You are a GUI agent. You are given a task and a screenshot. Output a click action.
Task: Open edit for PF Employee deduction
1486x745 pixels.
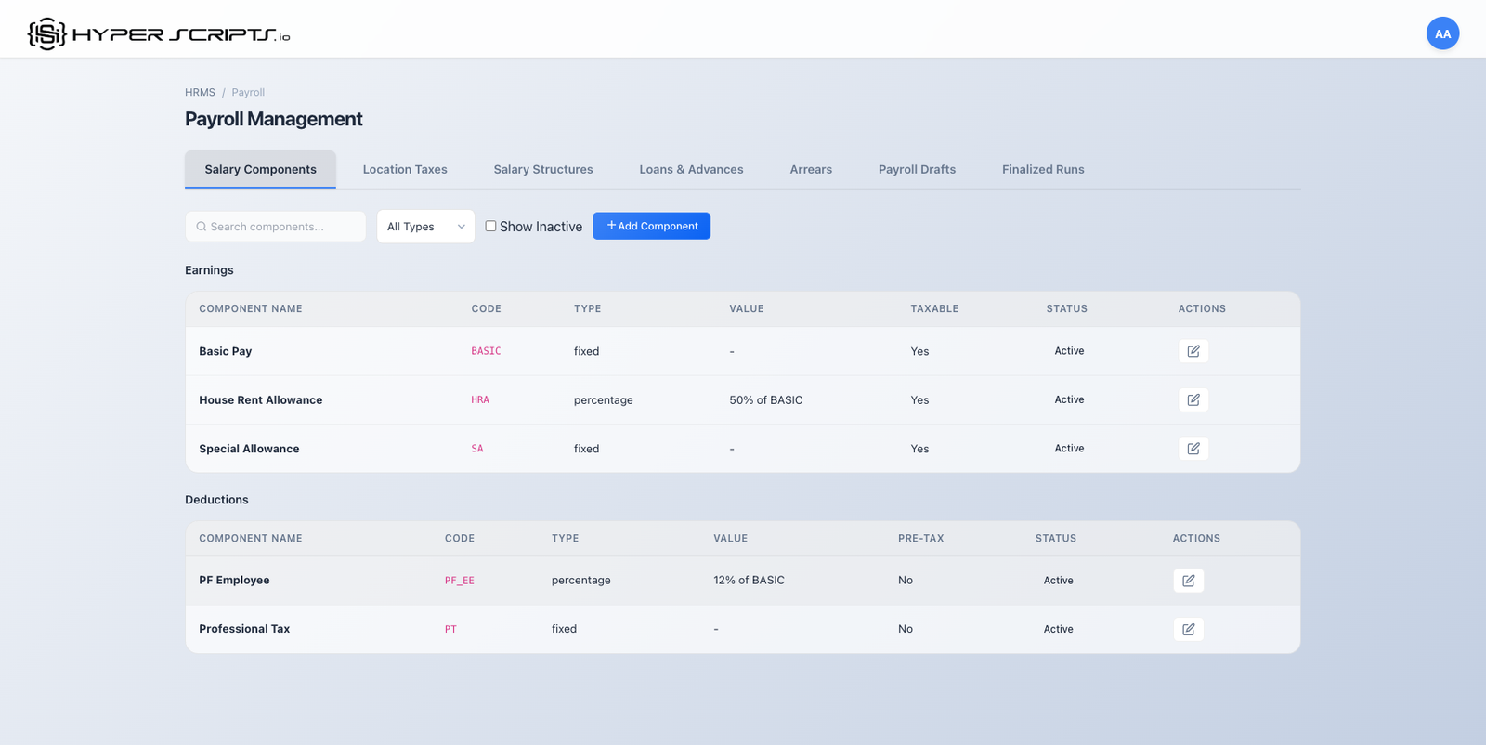point(1188,581)
